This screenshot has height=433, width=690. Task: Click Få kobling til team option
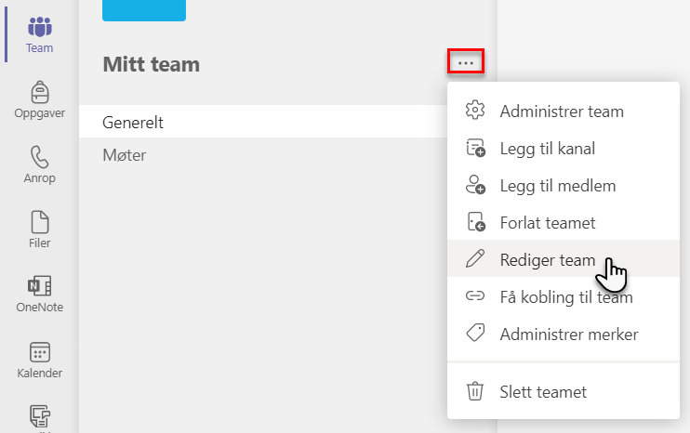click(x=564, y=297)
